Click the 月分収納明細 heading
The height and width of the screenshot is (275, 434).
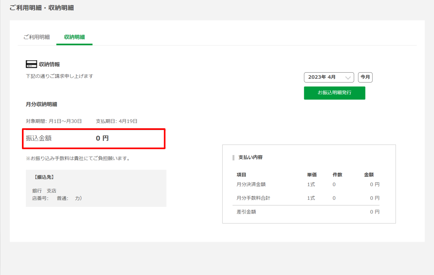coord(41,104)
